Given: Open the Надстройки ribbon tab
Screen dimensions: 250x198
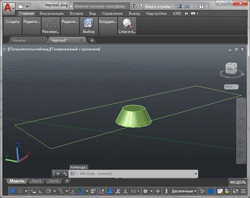Looking at the screenshot, I should point(156,13).
